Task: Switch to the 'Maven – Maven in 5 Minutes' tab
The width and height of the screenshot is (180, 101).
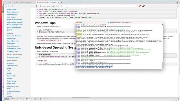Action: pyautogui.click(x=24, y=3)
